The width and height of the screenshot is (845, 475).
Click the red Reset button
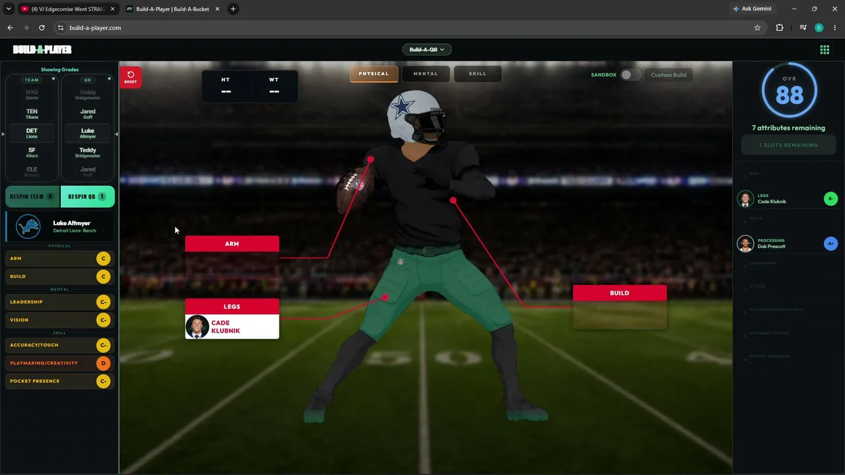[130, 77]
